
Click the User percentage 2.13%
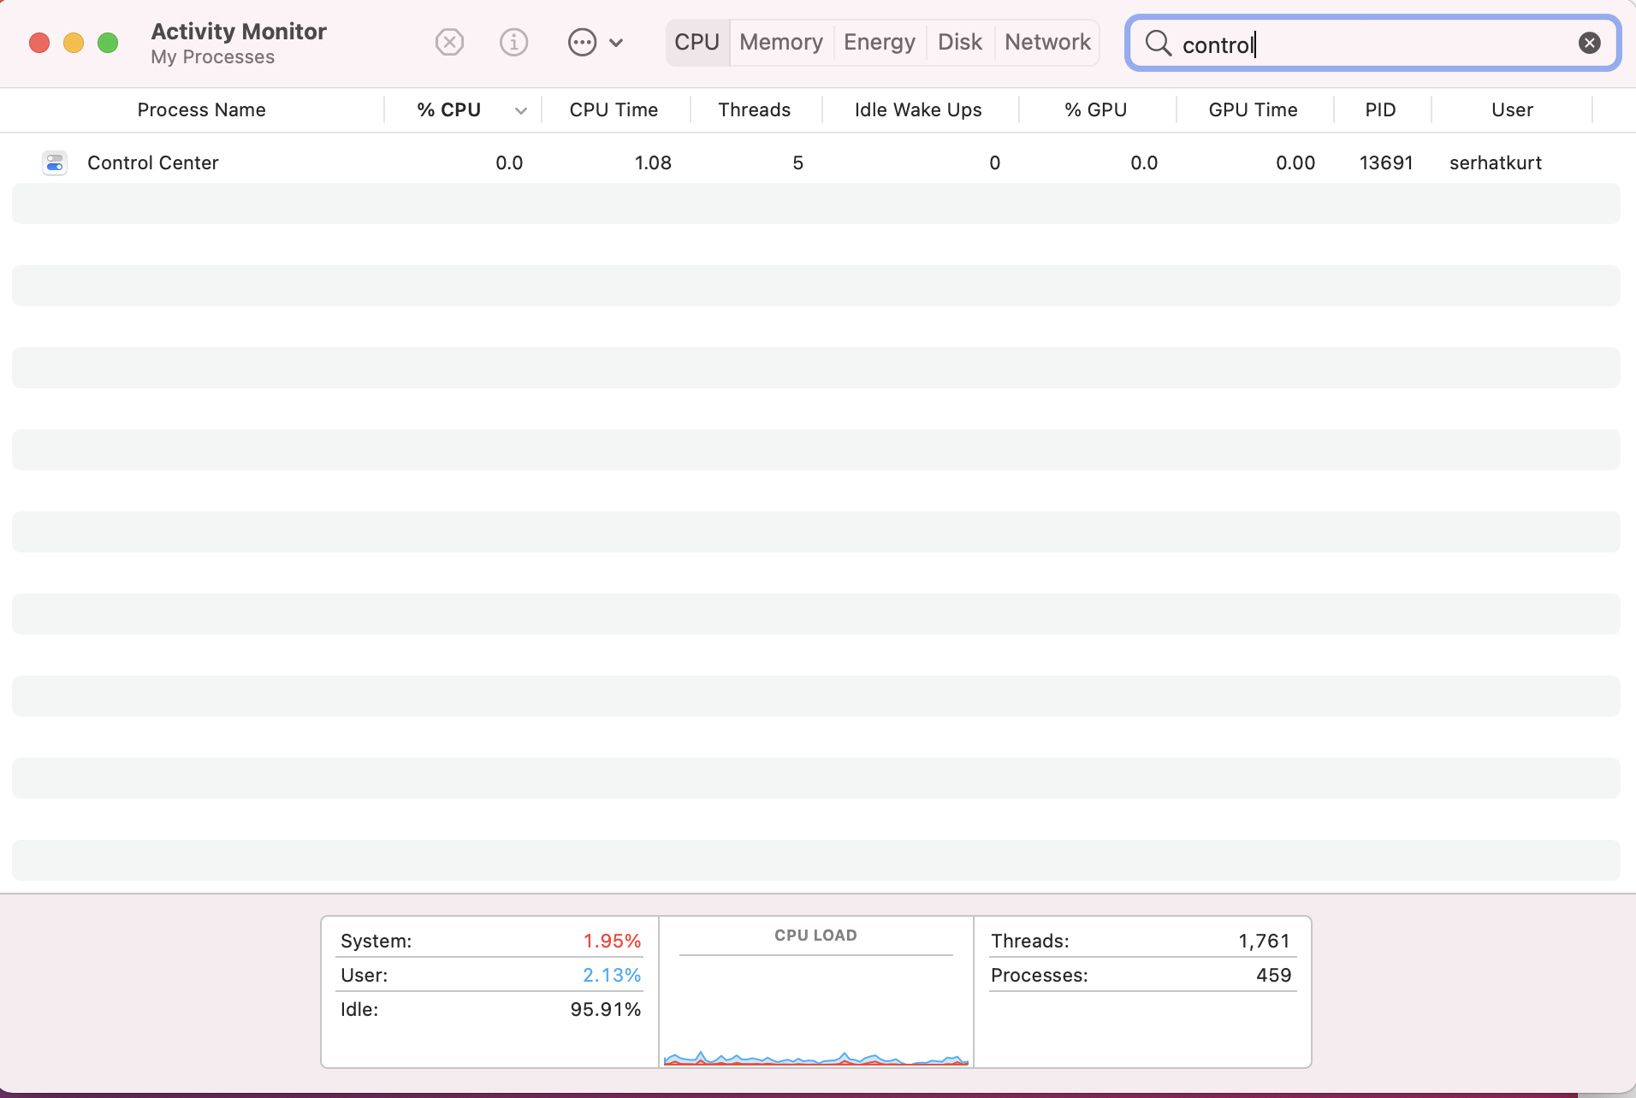(x=612, y=975)
